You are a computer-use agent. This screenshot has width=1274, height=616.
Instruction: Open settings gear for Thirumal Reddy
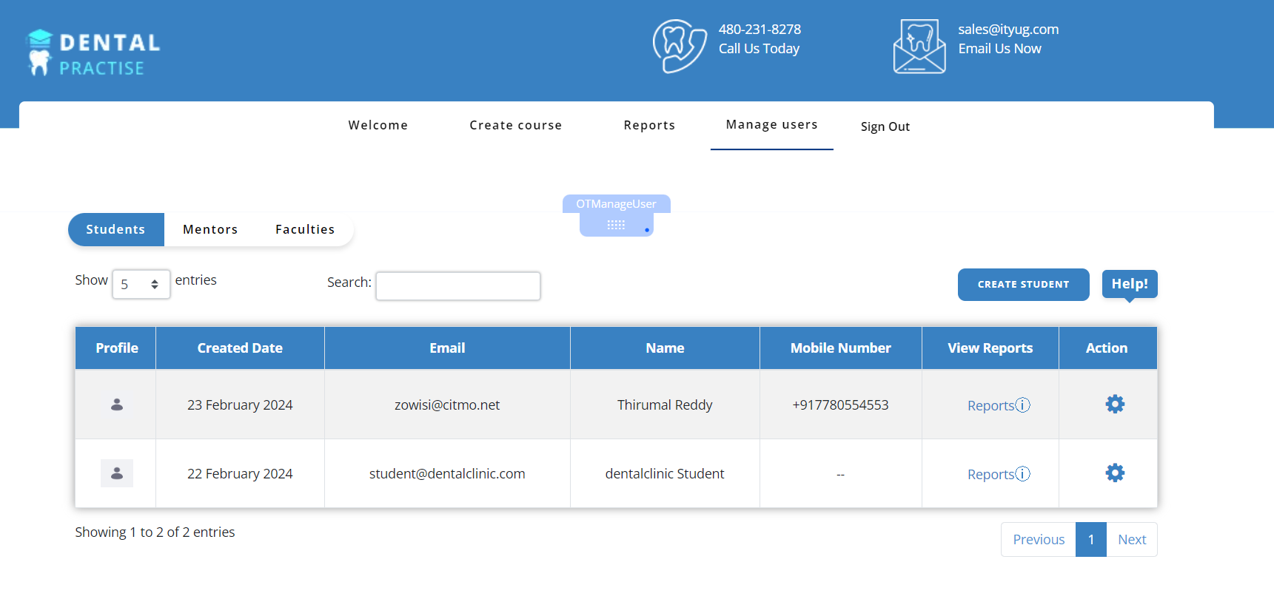pyautogui.click(x=1114, y=404)
